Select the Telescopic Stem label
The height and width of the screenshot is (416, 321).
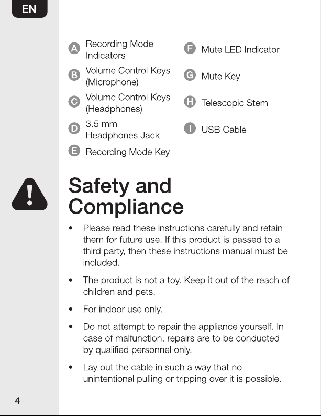[235, 103]
